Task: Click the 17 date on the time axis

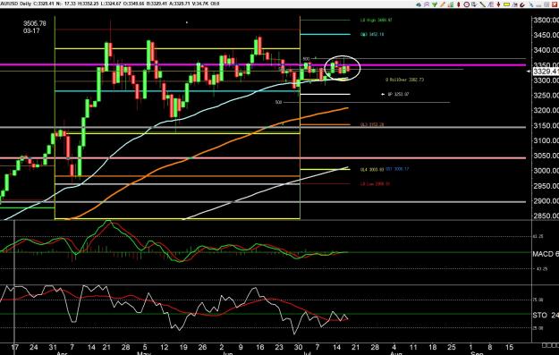Action: 14,347
